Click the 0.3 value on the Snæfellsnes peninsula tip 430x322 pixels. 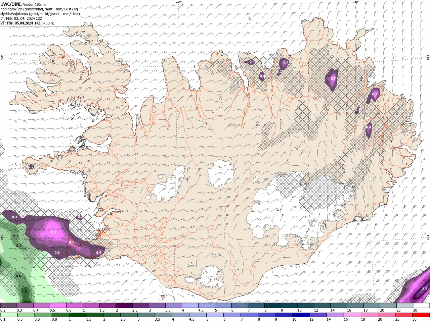pyautogui.click(x=31, y=166)
